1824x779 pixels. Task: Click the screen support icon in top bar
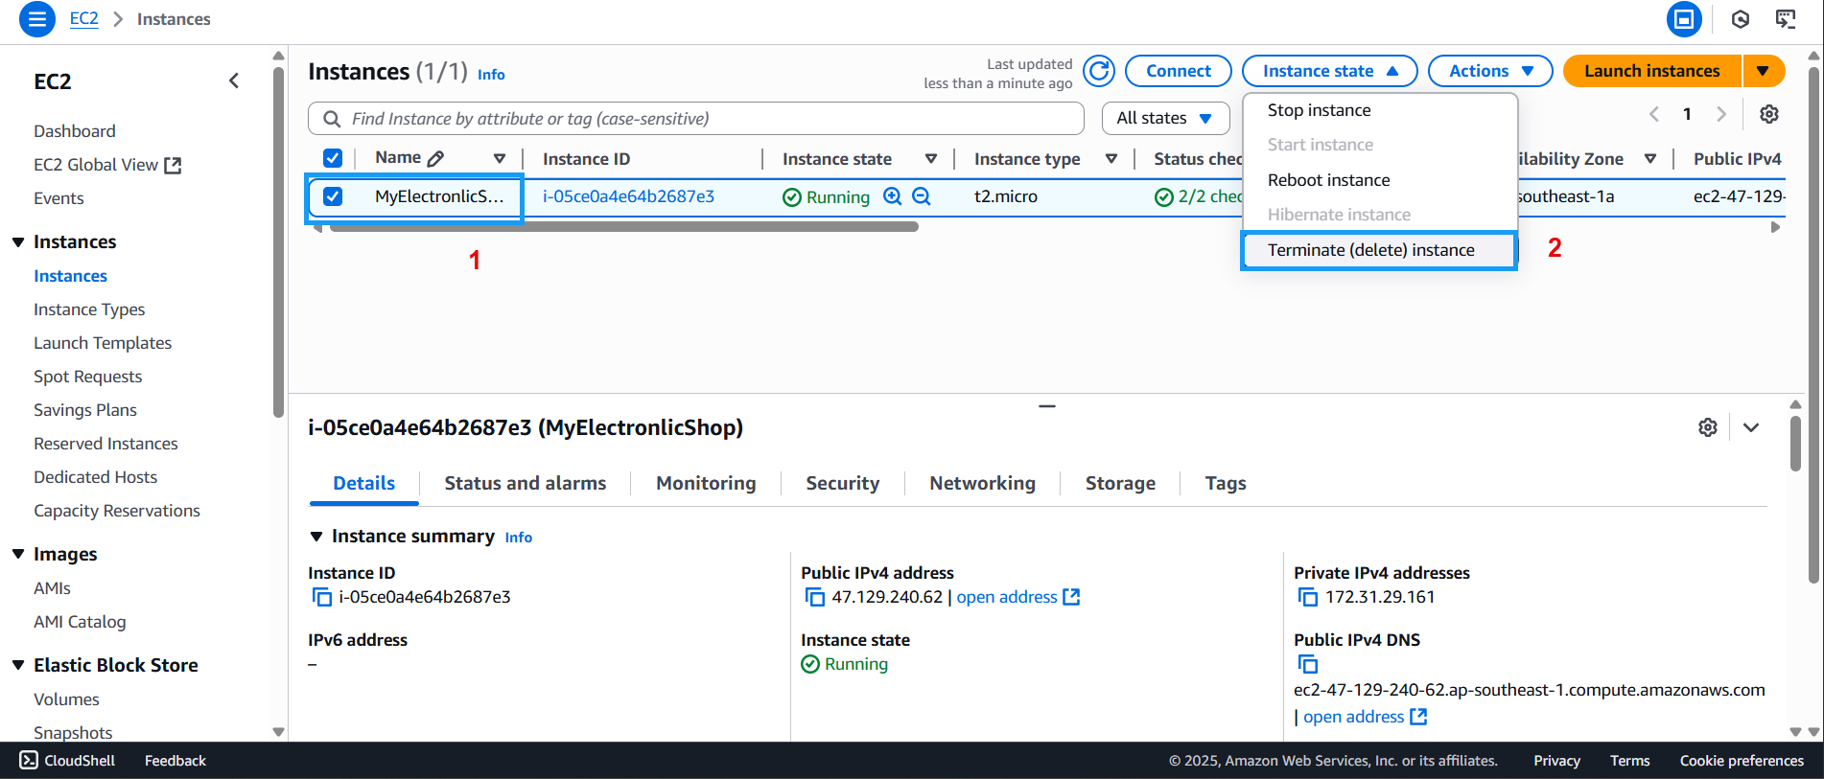coord(1786,19)
